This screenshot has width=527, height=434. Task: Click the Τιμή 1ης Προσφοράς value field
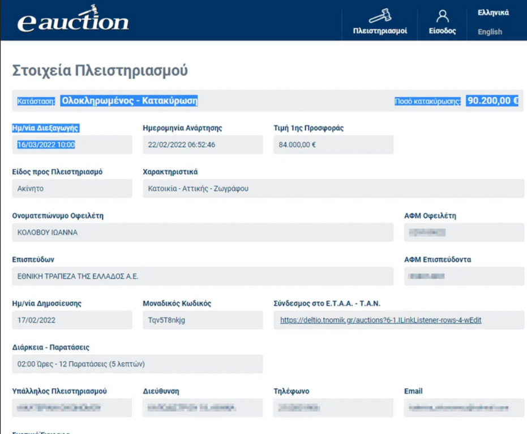coord(333,145)
